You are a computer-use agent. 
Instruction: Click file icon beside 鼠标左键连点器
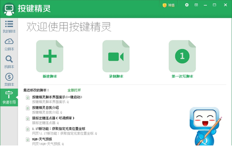point(28,119)
